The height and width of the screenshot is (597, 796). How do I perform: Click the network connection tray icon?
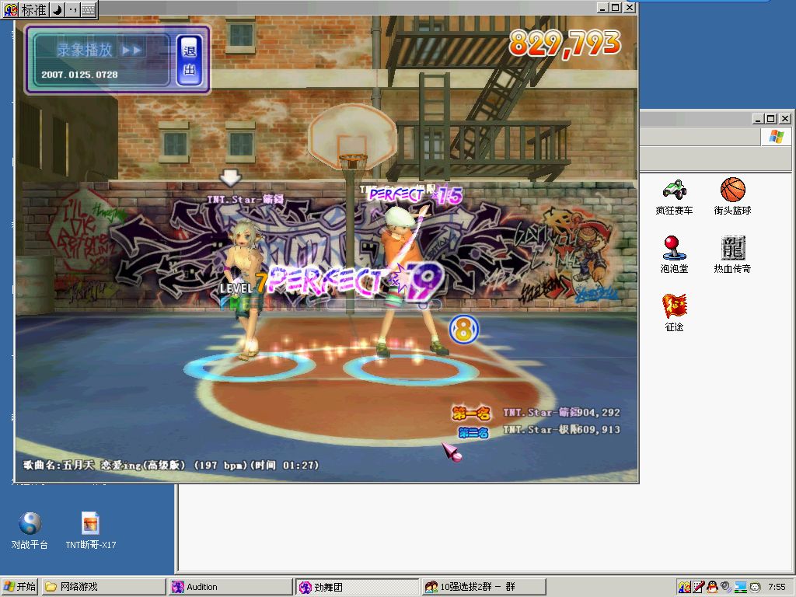point(741,587)
